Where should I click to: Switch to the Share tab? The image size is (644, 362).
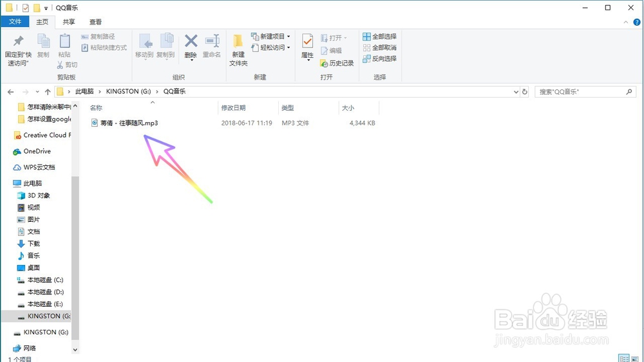69,22
